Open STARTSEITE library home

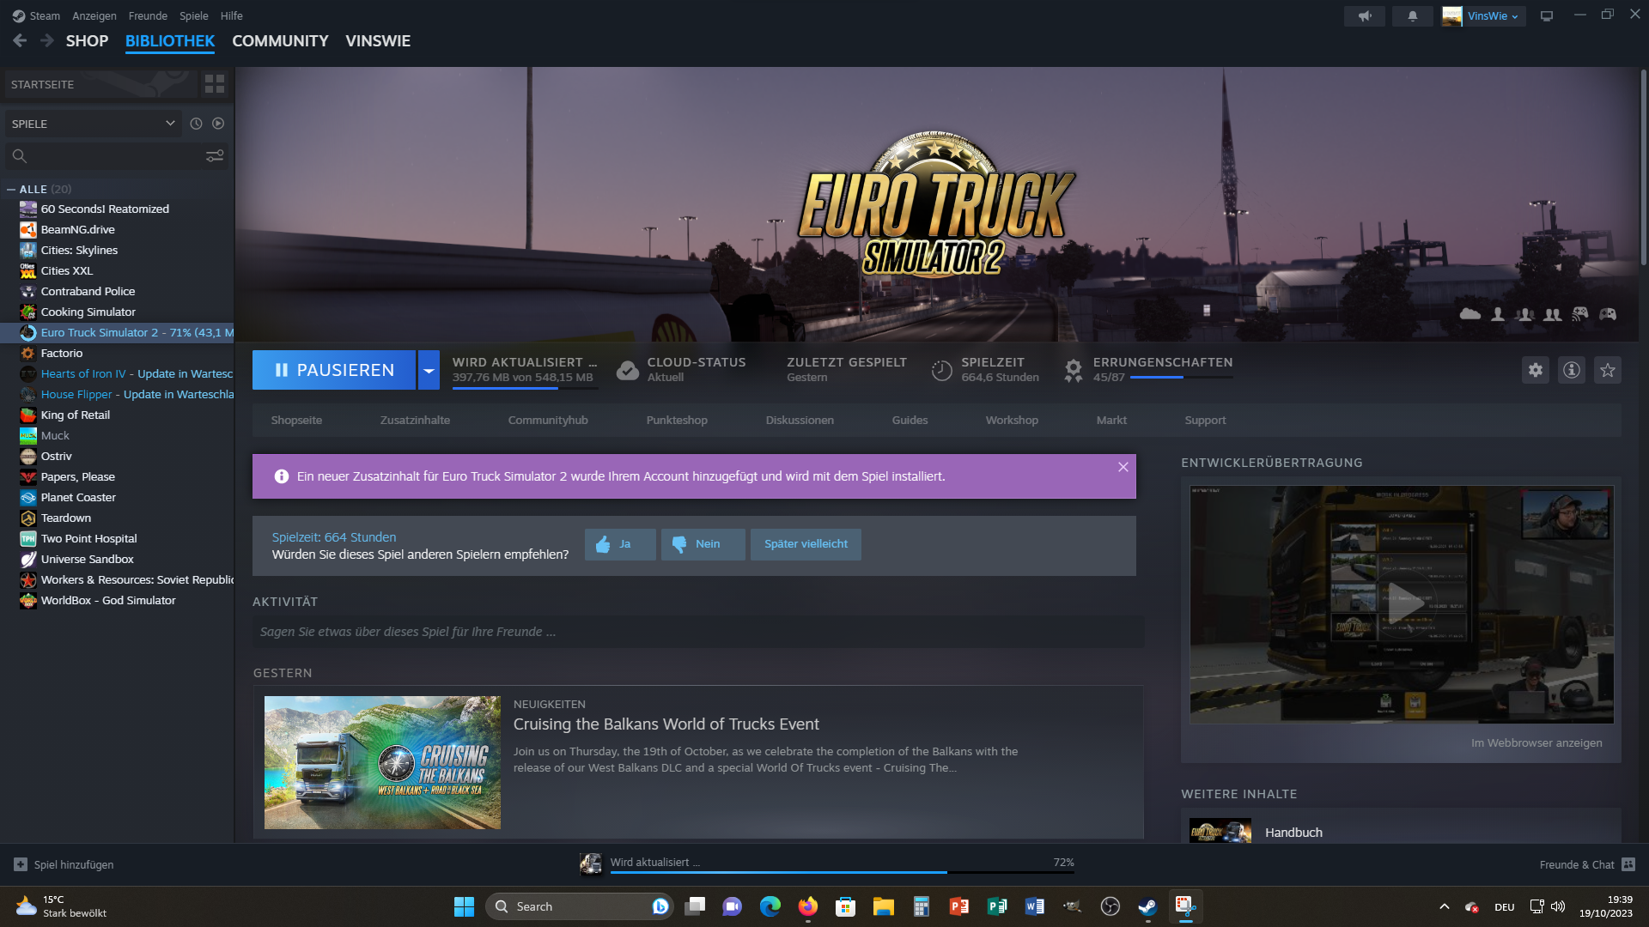click(100, 84)
